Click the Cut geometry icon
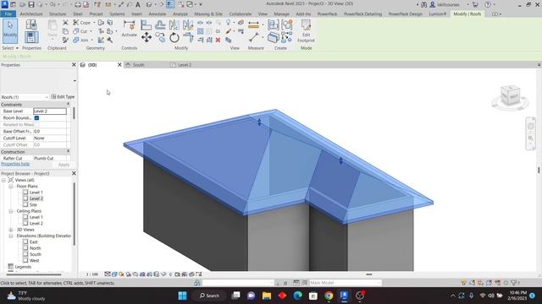Viewport: 542px width, 304px height. pyautogui.click(x=76, y=31)
